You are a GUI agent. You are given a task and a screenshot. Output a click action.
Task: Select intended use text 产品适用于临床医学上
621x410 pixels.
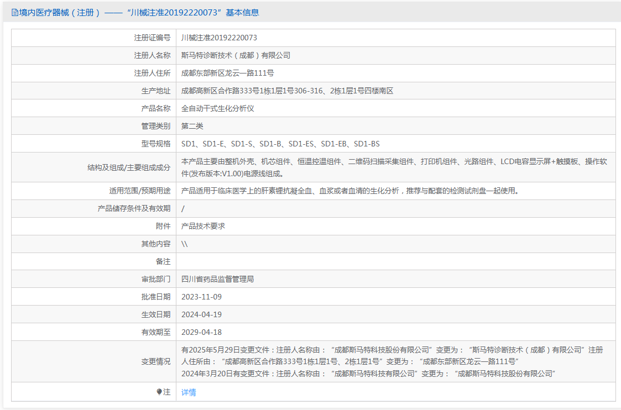click(x=350, y=191)
